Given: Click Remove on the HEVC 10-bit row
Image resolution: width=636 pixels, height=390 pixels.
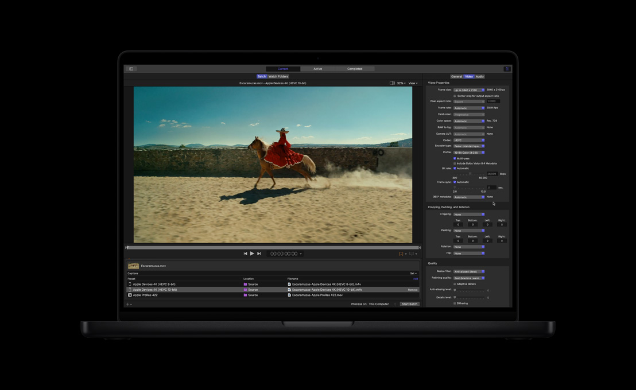Looking at the screenshot, I should coord(413,290).
